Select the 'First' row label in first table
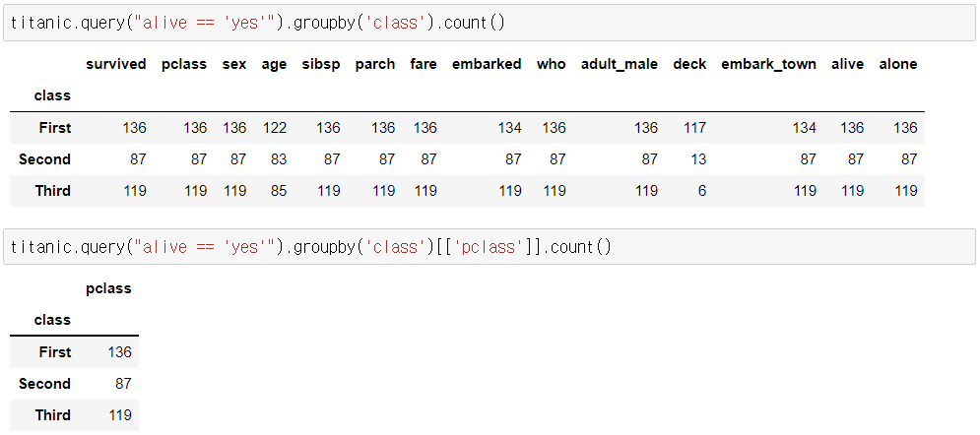980x435 pixels. coord(55,128)
